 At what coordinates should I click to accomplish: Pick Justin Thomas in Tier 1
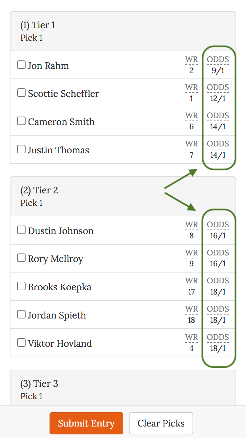[21, 149]
